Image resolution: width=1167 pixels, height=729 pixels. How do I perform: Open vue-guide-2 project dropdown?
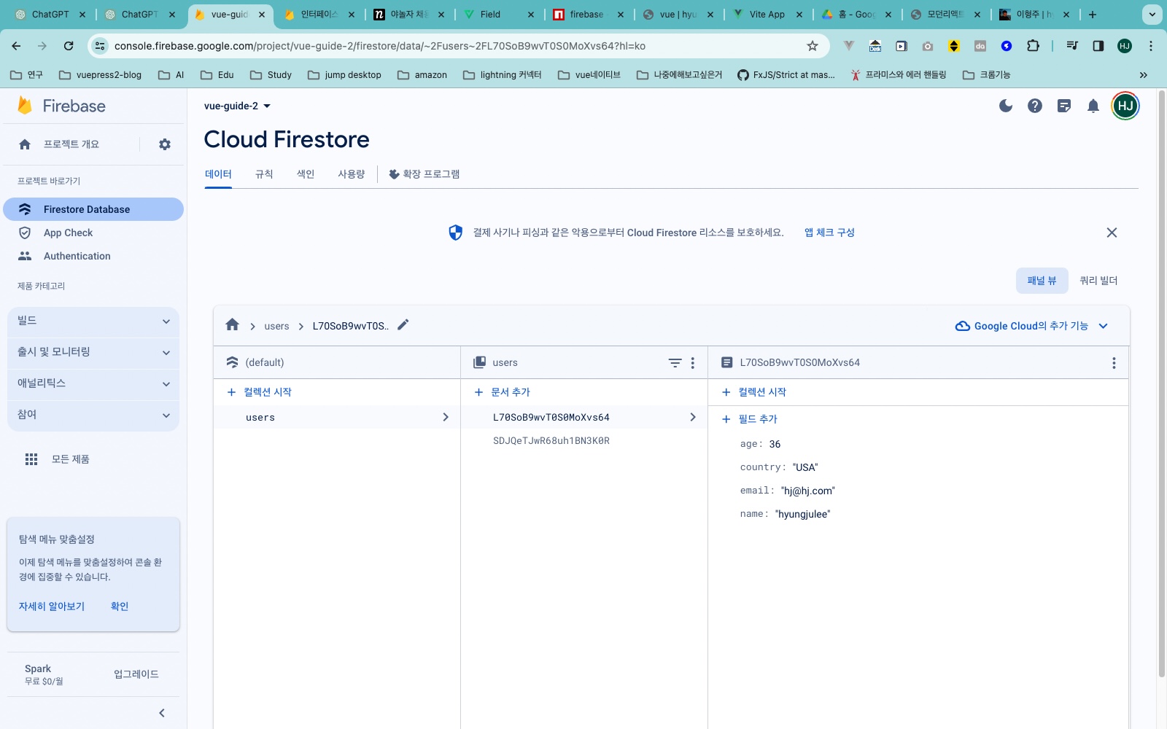pyautogui.click(x=238, y=106)
